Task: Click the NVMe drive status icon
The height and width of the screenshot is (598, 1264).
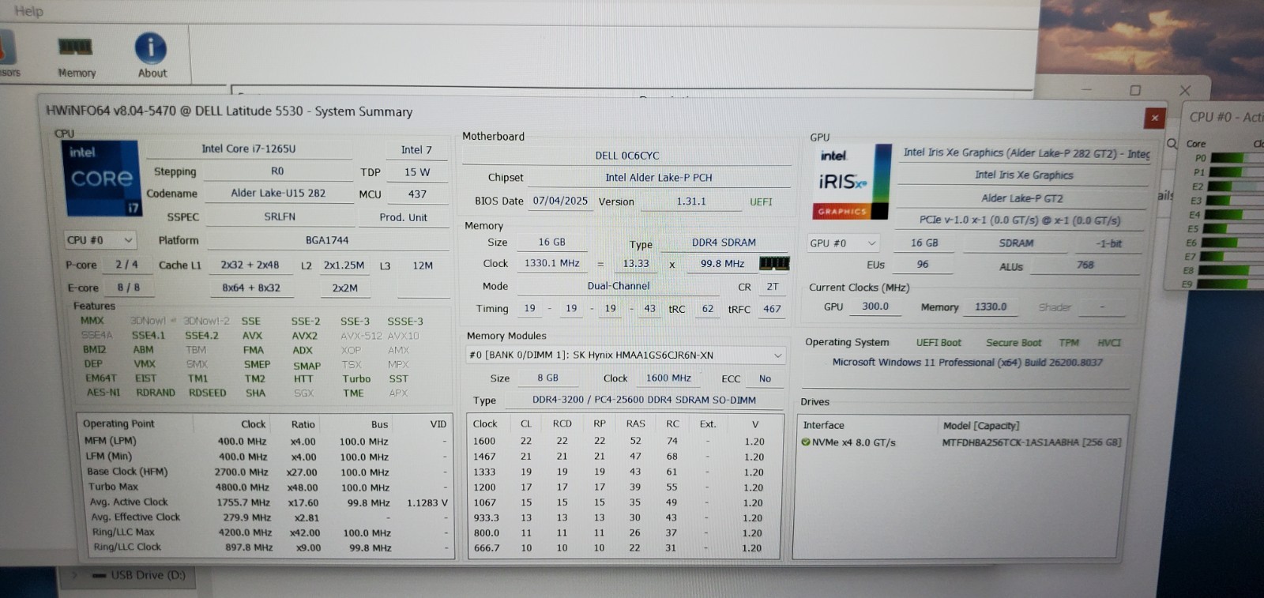Action: [x=805, y=442]
